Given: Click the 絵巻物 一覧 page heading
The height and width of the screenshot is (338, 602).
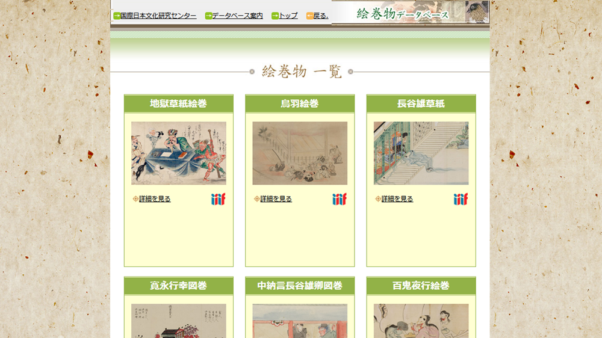Looking at the screenshot, I should point(302,72).
